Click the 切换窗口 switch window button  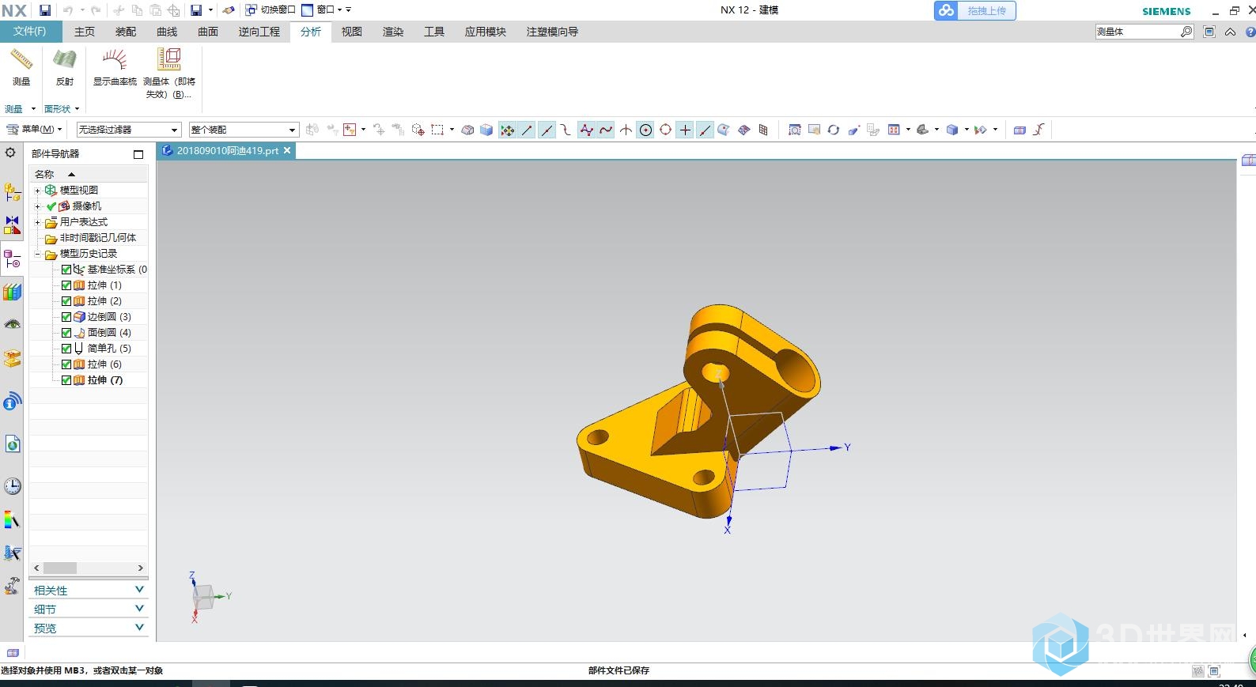pos(270,10)
